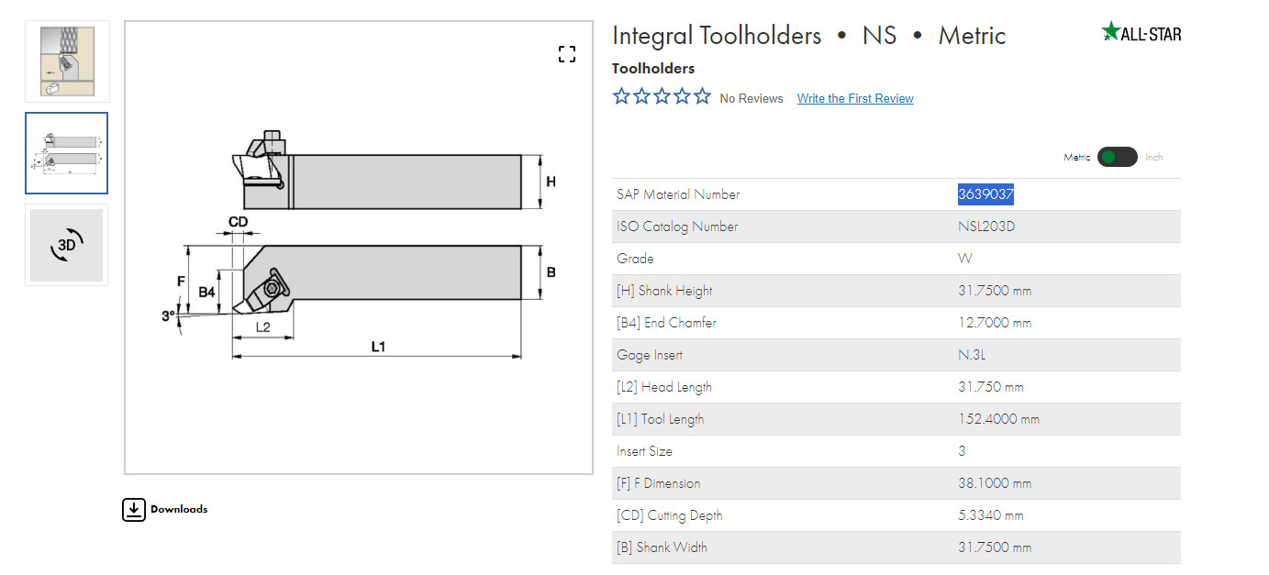Select the application photo thumbnail

(x=67, y=61)
